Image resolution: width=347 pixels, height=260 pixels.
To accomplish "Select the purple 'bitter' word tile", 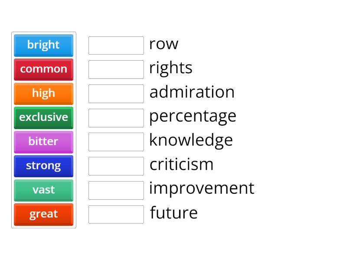I will 43,142.
